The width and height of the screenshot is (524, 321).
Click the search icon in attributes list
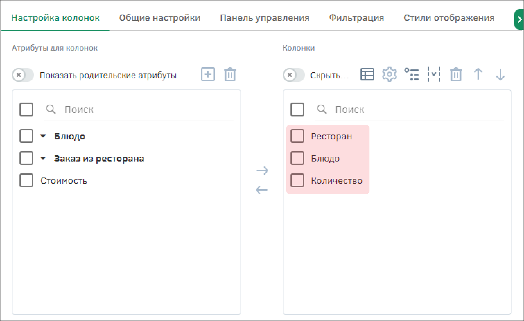(x=51, y=110)
